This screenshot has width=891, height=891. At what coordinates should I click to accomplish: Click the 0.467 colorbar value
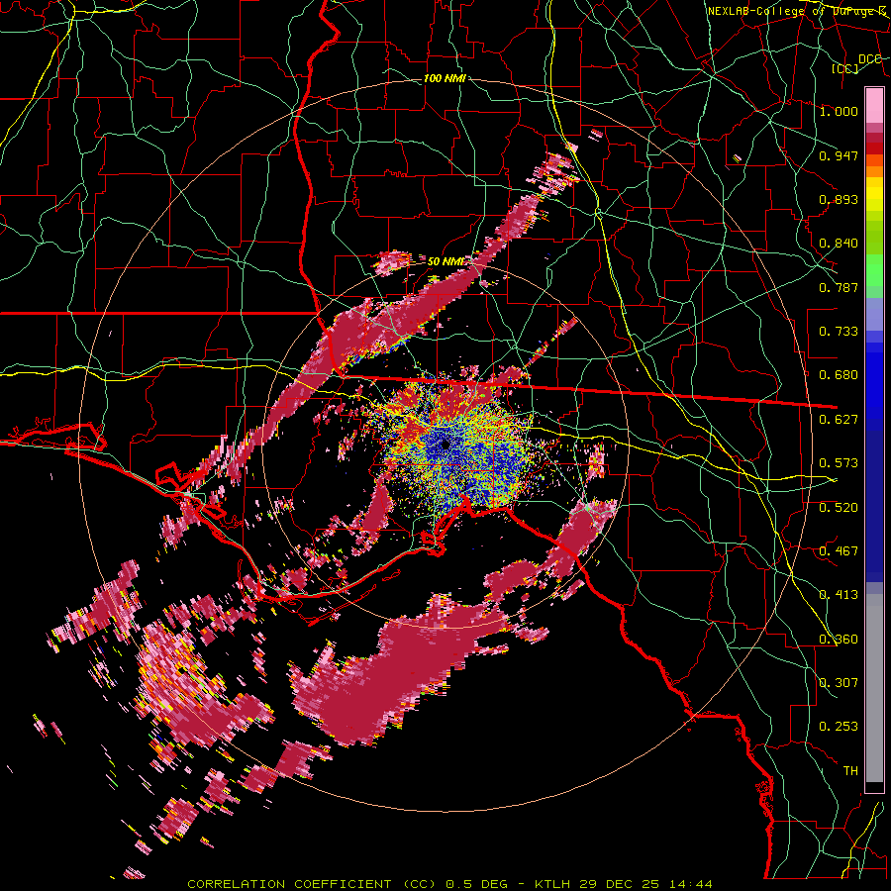coord(839,551)
